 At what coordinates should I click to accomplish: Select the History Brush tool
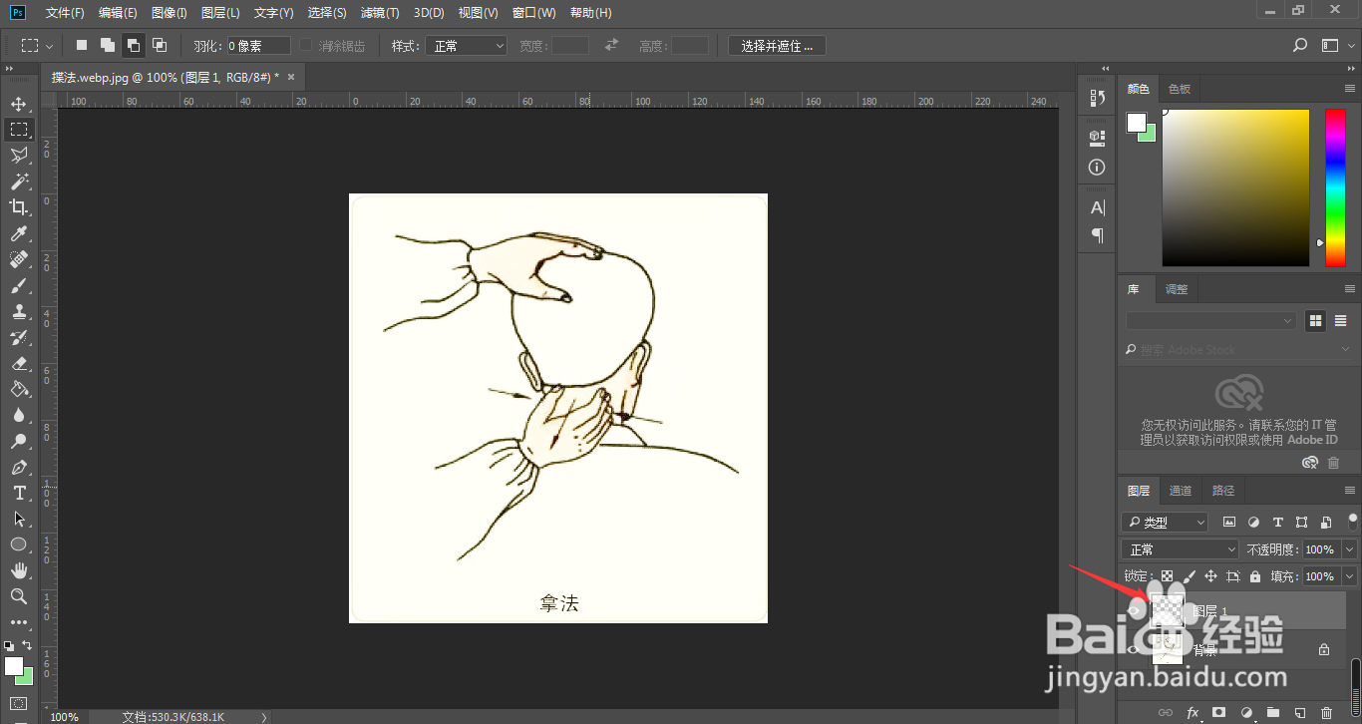pyautogui.click(x=19, y=337)
